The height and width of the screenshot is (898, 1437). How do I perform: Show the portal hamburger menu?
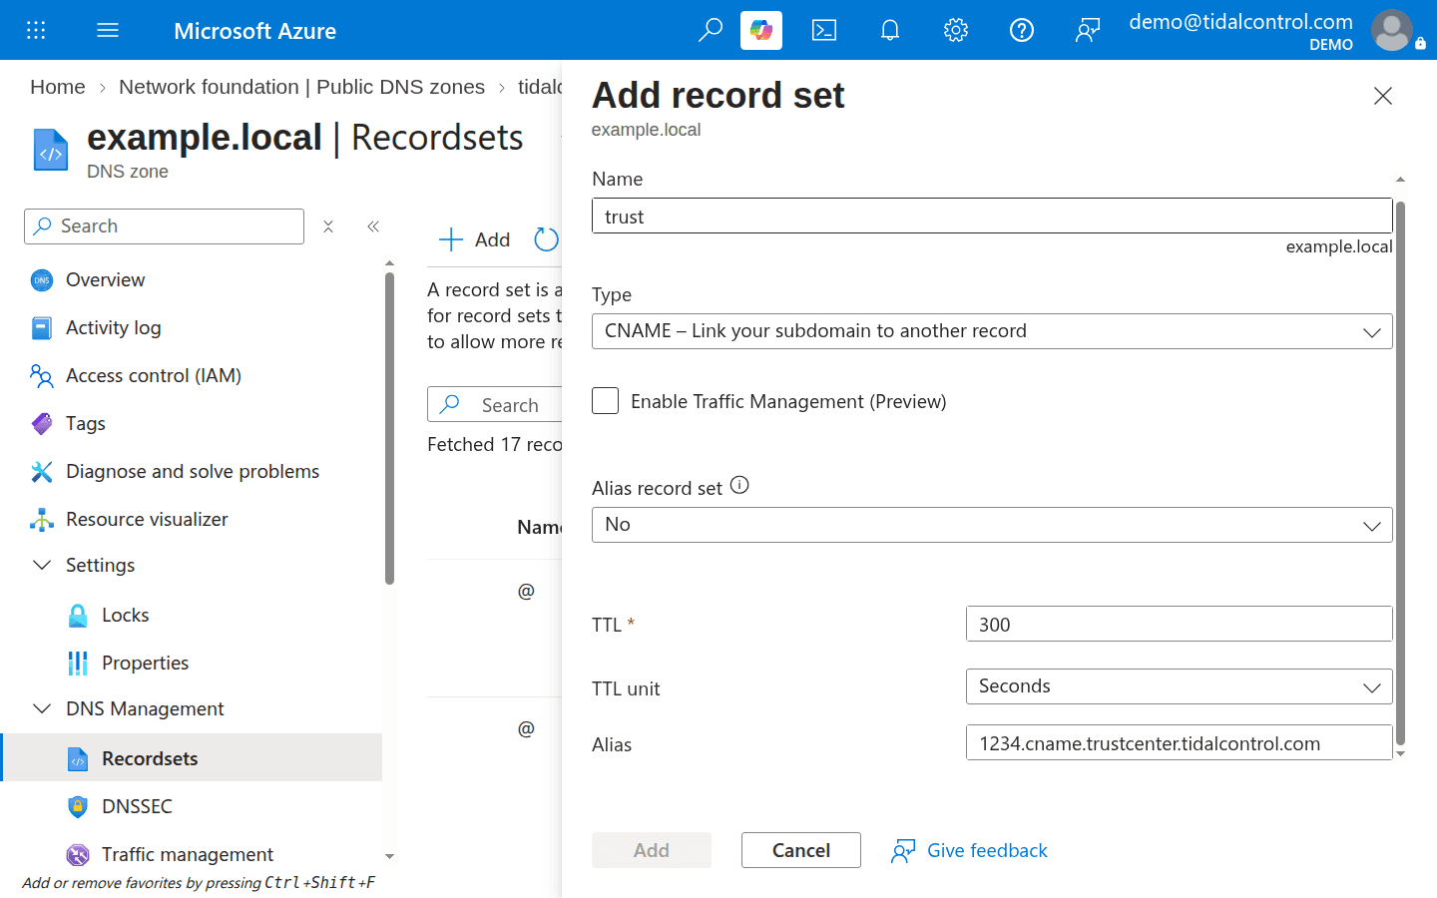(108, 30)
